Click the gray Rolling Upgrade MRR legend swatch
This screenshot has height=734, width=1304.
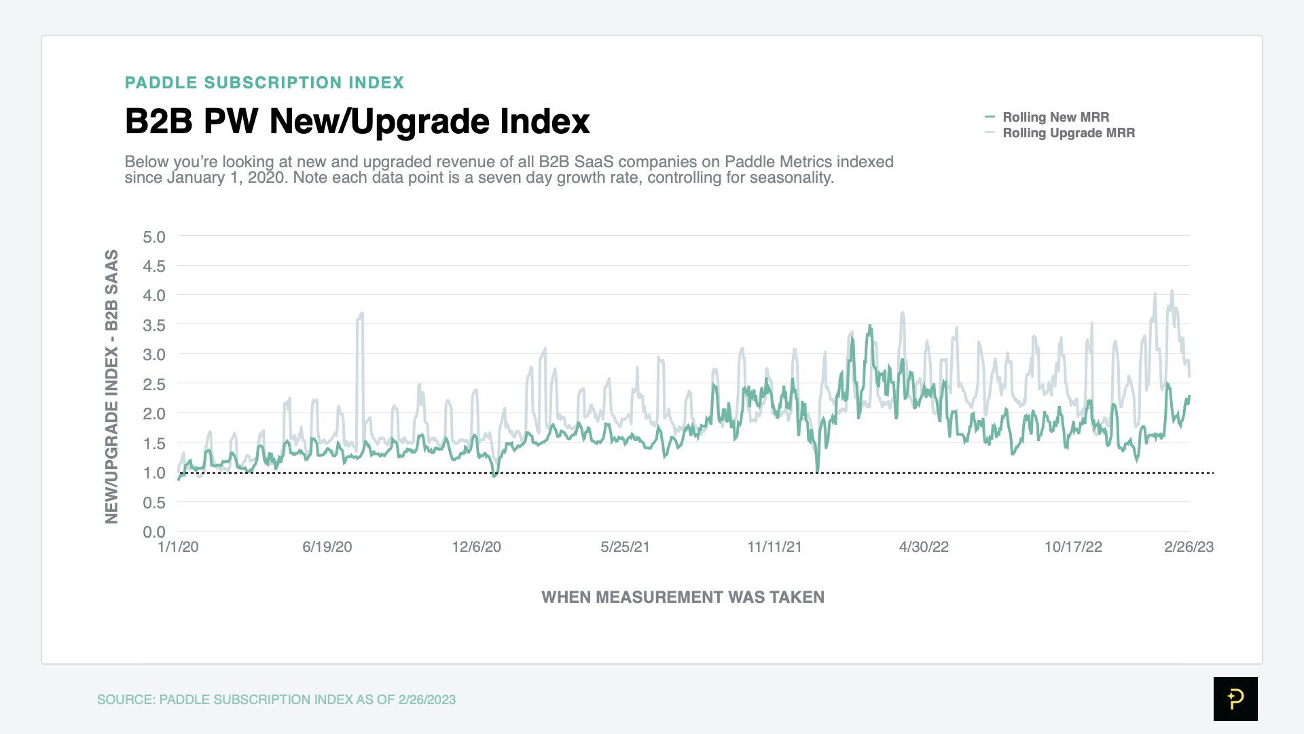pyautogui.click(x=990, y=133)
